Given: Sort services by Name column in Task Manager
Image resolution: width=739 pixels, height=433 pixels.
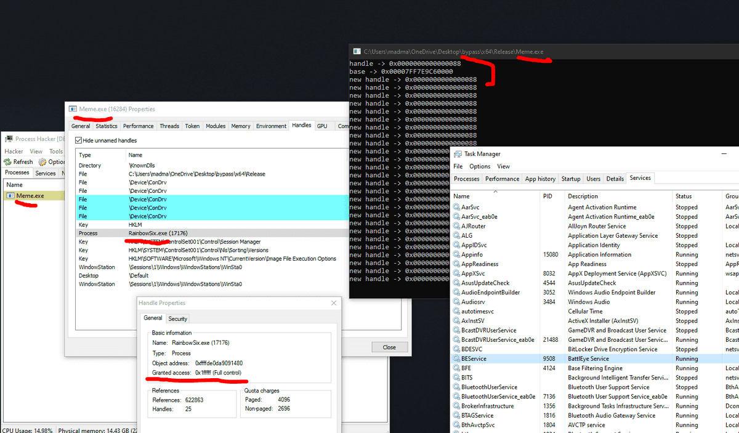Looking at the screenshot, I should (496, 195).
